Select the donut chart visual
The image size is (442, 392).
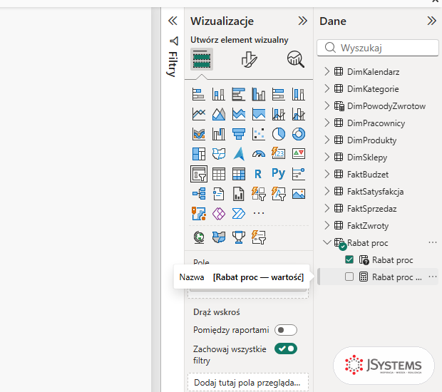pyautogui.click(x=299, y=134)
